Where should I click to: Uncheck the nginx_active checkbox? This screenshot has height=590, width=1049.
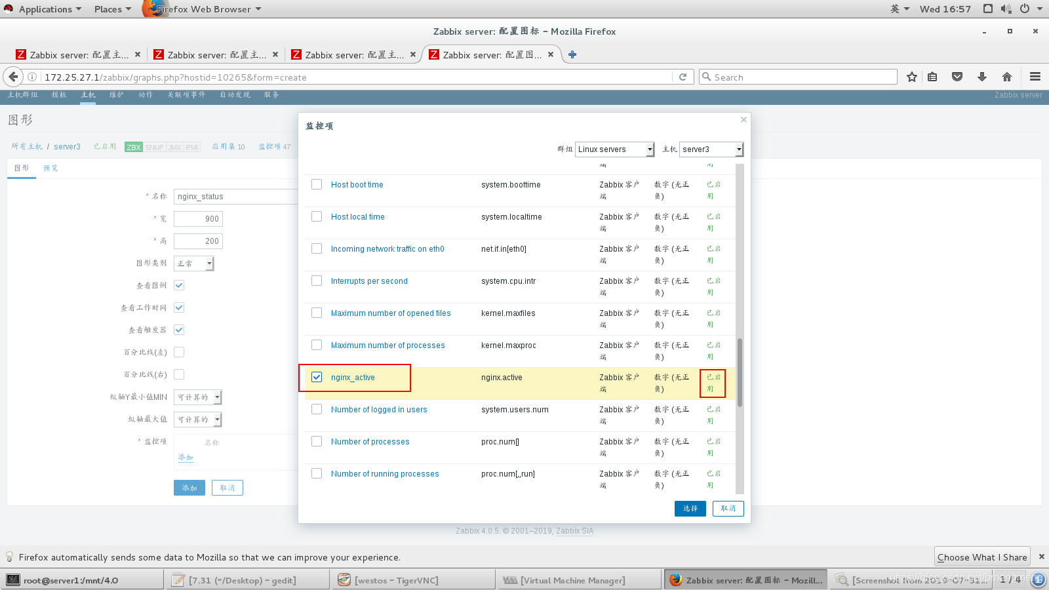click(x=317, y=377)
